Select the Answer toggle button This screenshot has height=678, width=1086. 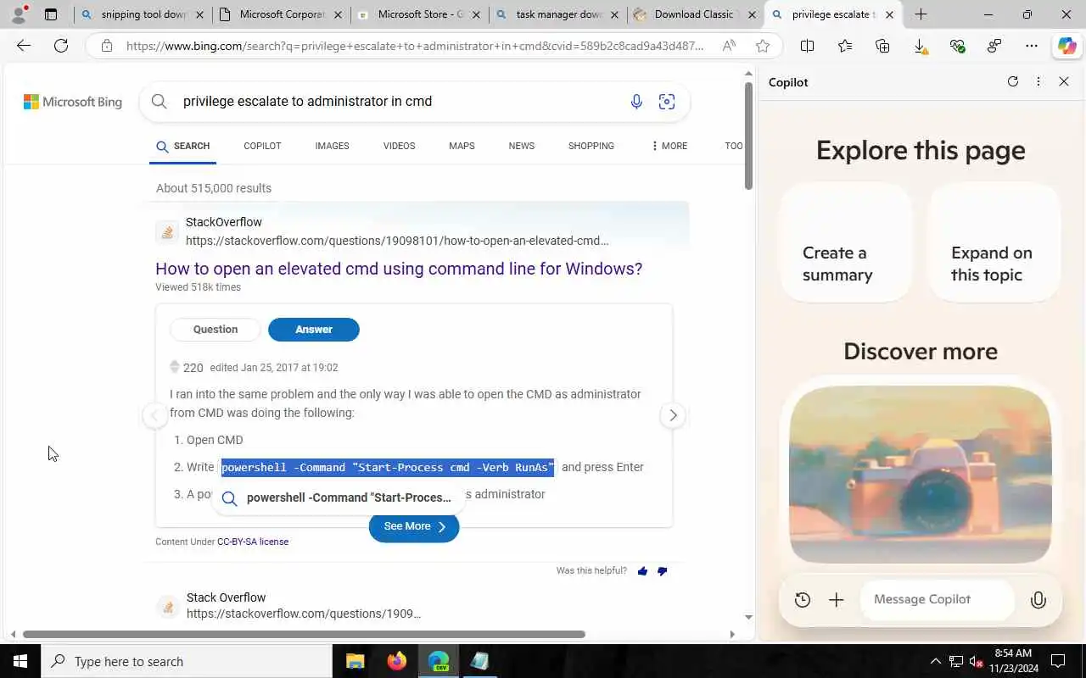click(314, 330)
